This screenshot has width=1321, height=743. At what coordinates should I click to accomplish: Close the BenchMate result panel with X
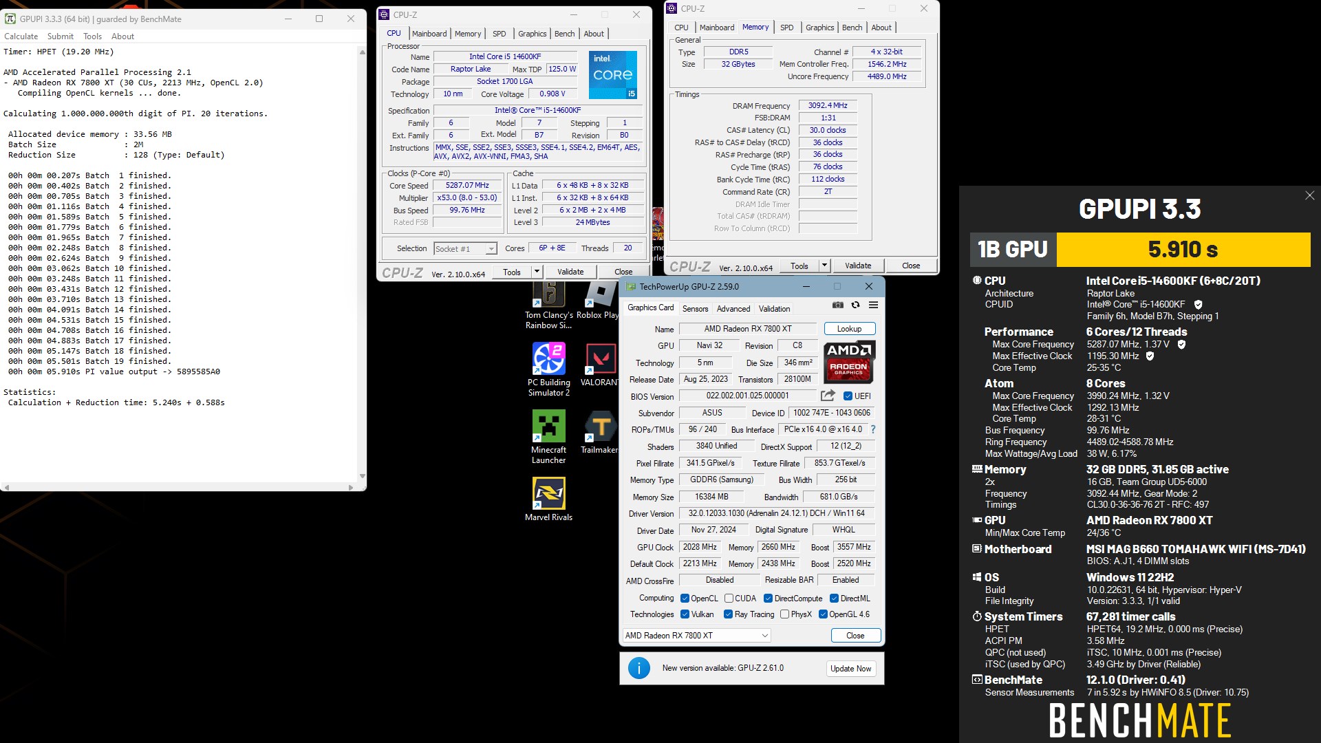tap(1309, 196)
